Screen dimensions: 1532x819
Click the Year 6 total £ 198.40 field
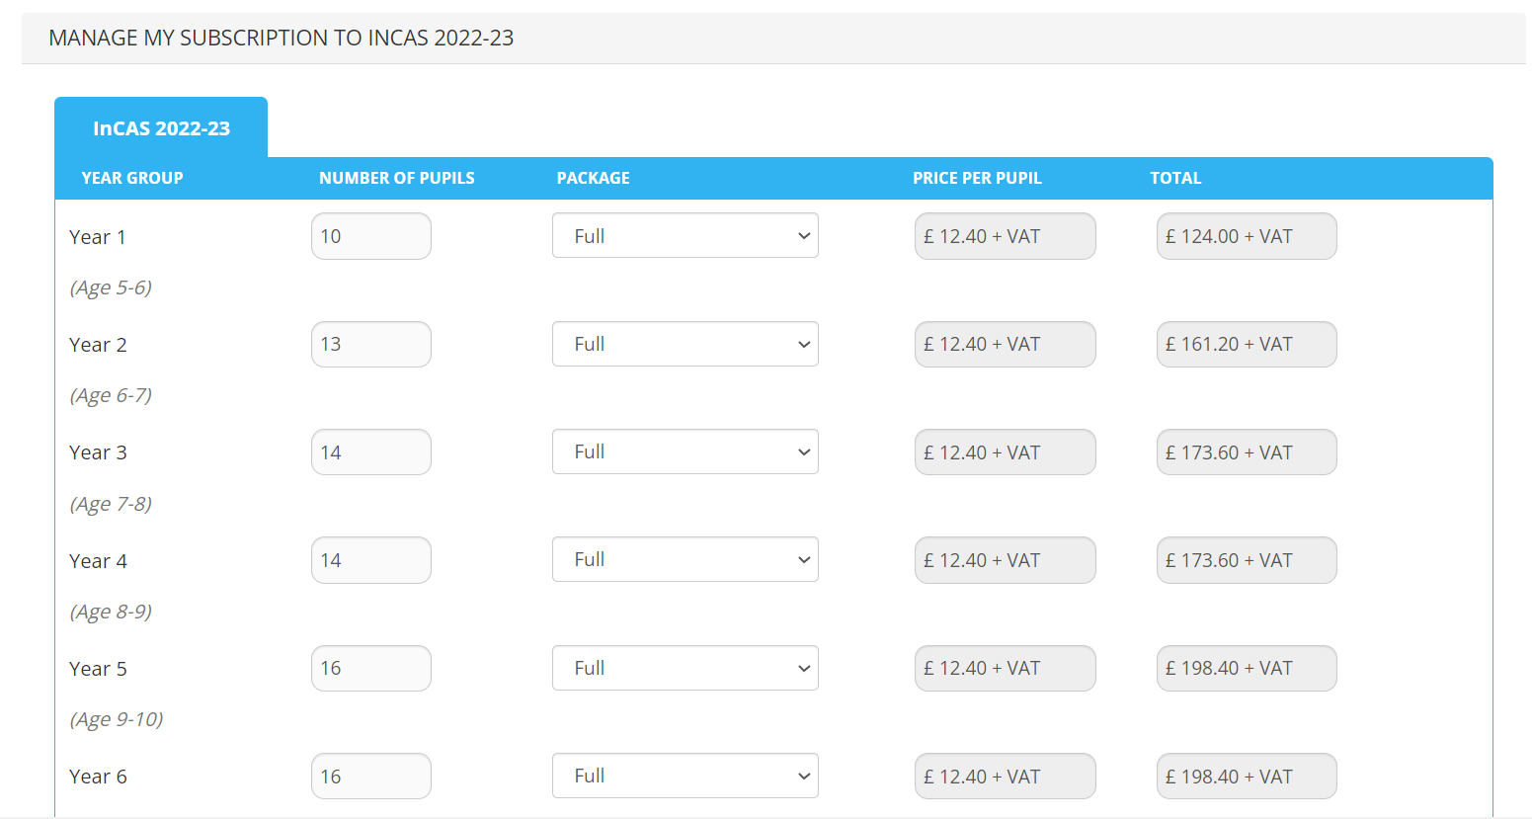click(1247, 776)
